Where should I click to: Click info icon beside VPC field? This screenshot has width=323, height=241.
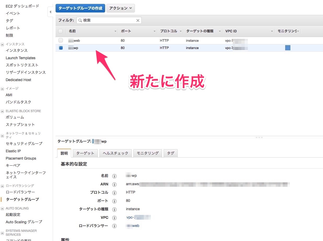point(114,218)
